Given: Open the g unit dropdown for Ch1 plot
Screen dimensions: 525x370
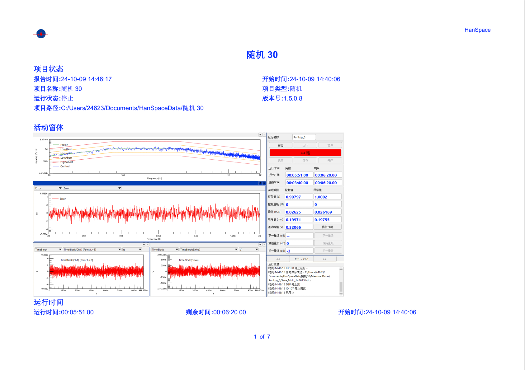Looking at the screenshot, I should pos(132,250).
